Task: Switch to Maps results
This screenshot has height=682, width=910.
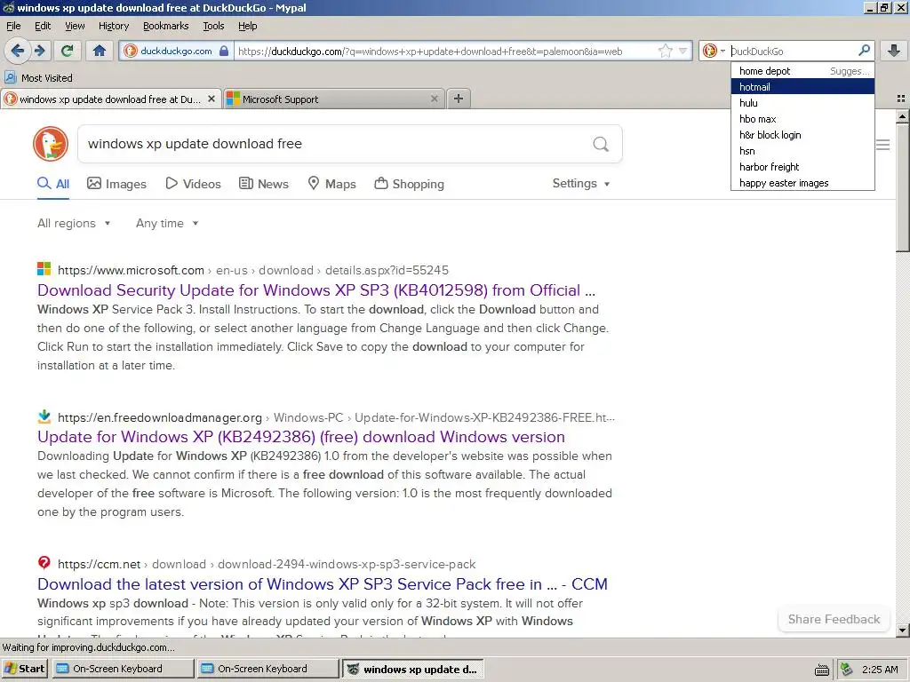Action: (331, 184)
